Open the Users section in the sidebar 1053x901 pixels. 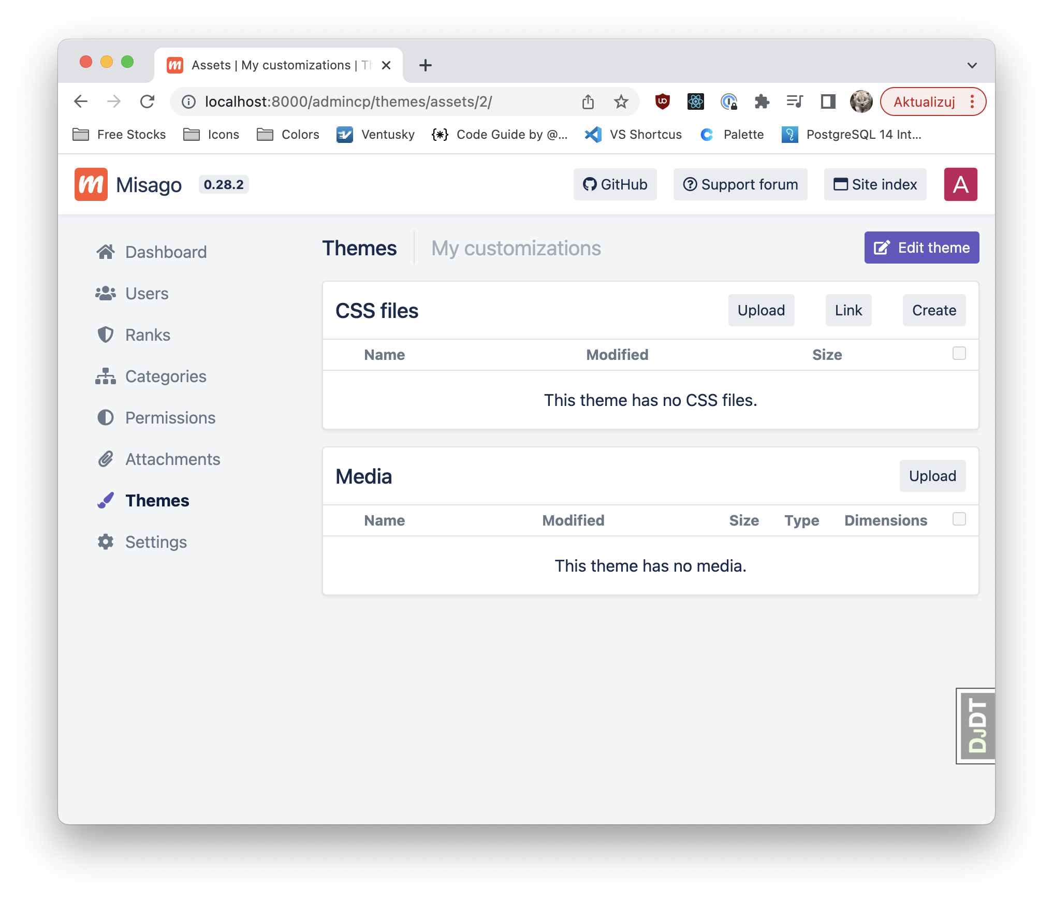[147, 294]
